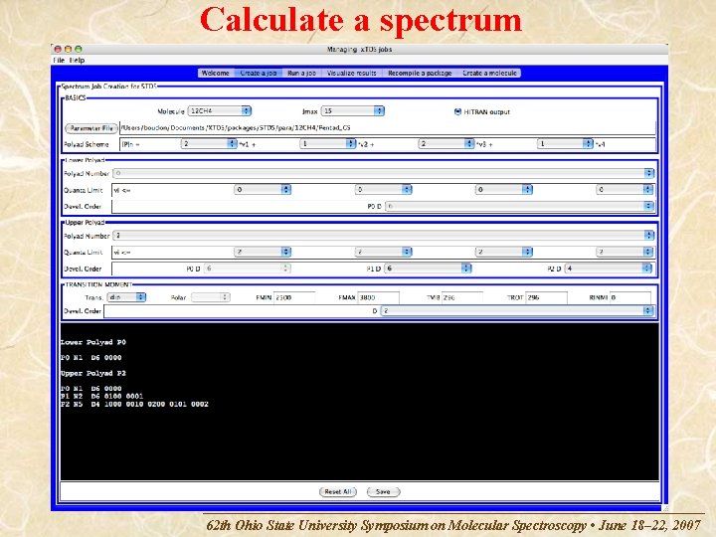Open the Visualize results tab

click(x=352, y=73)
